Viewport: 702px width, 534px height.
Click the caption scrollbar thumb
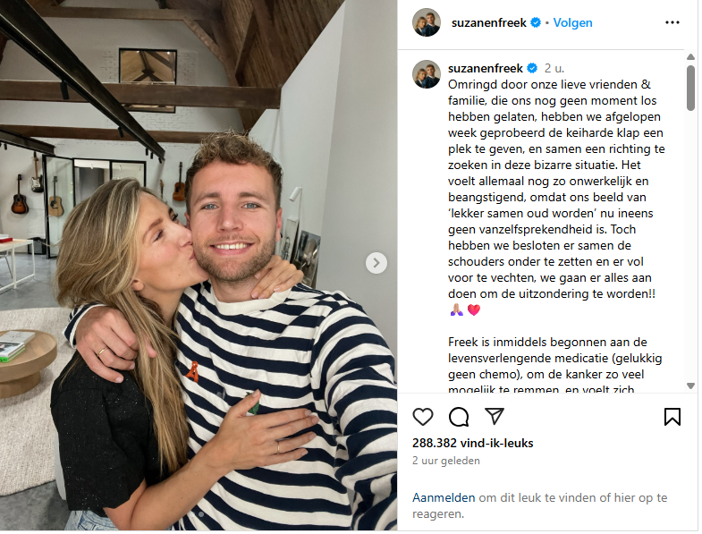pyautogui.click(x=690, y=88)
